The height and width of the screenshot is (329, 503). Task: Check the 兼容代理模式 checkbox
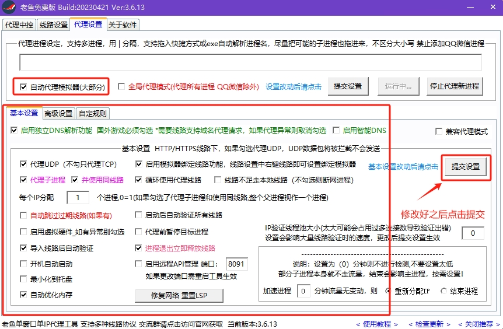point(439,131)
